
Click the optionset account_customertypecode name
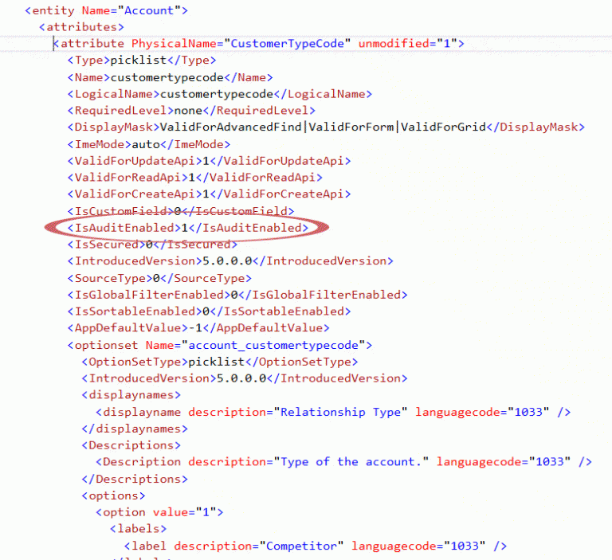tap(273, 346)
